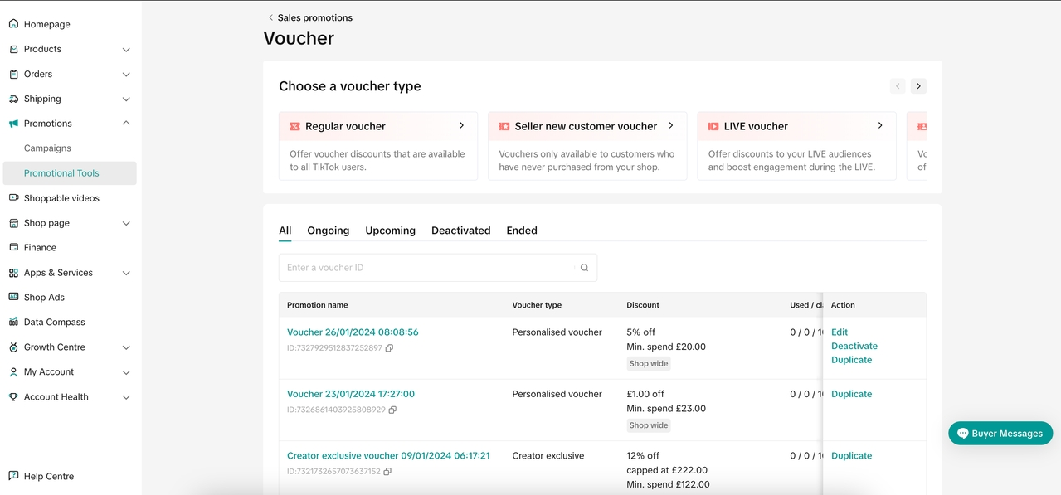
Task: Focus the Enter a voucher ID field
Action: (427, 268)
